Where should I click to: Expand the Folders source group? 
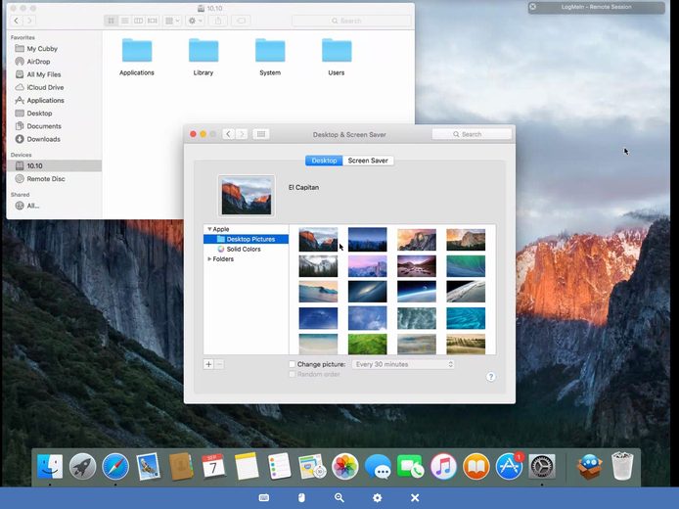pyautogui.click(x=209, y=259)
